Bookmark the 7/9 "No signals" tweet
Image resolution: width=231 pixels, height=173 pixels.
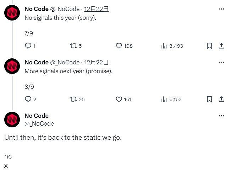pyautogui.click(x=209, y=46)
